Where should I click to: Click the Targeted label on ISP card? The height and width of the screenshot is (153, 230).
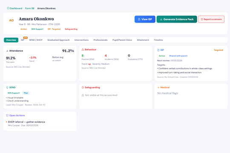(x=218, y=50)
